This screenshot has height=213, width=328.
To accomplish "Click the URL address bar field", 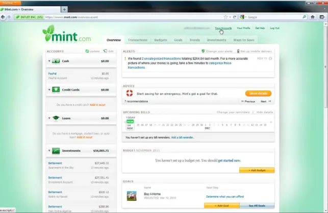I will pyautogui.click(x=134, y=17).
